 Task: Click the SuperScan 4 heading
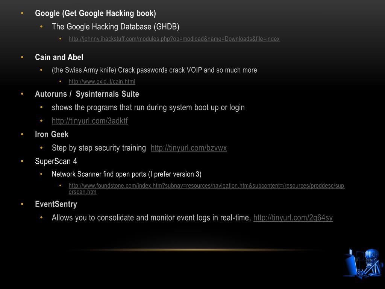tap(56, 161)
